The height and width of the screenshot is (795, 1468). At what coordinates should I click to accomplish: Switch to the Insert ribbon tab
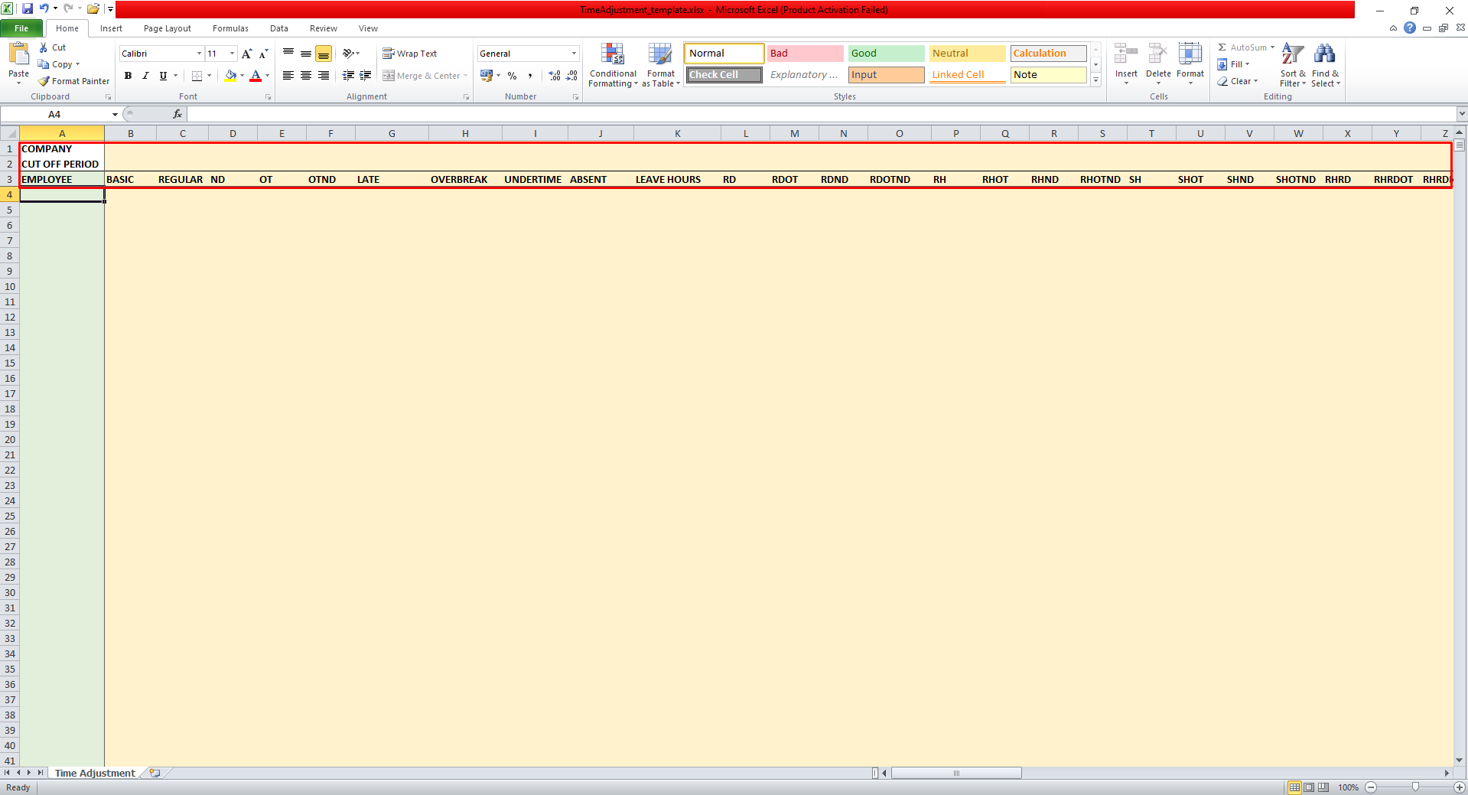tap(111, 28)
